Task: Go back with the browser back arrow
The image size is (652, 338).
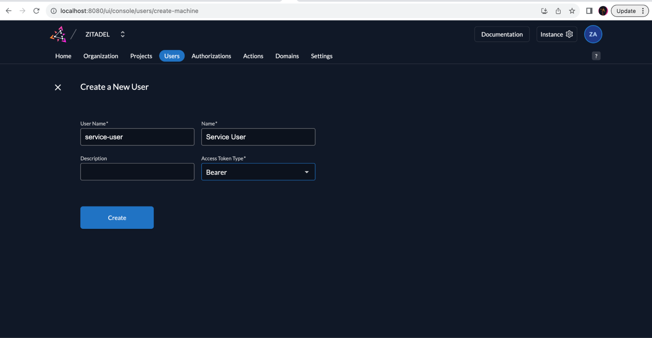Action: click(x=9, y=11)
